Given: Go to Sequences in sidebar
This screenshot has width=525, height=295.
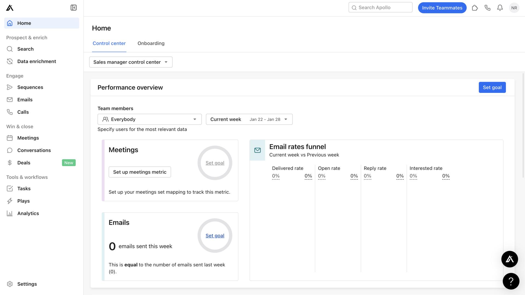Looking at the screenshot, I should pos(42,87).
